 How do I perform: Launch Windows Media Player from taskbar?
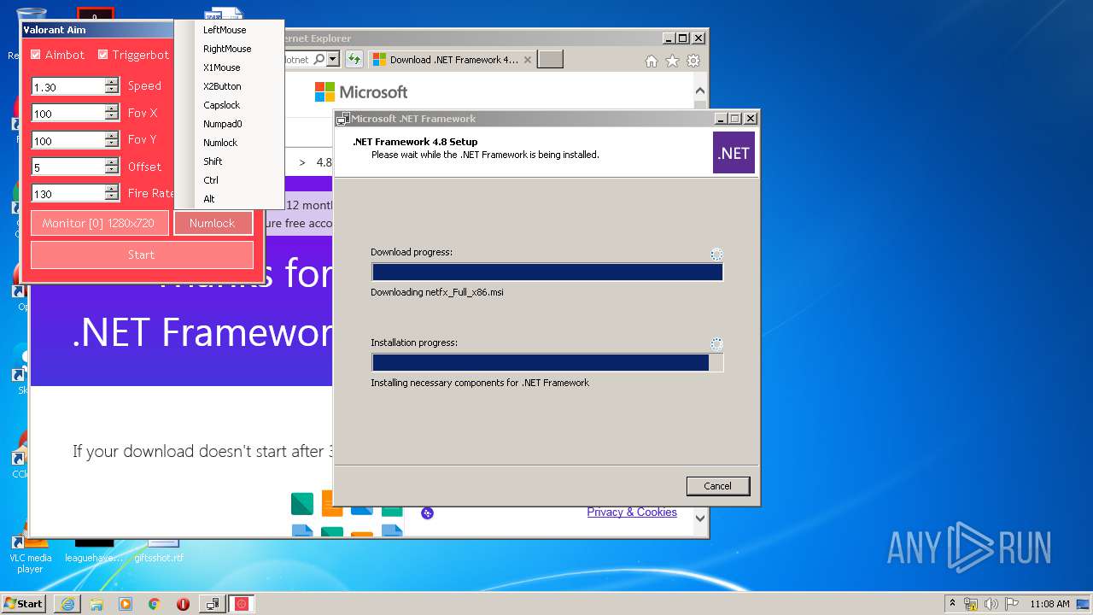[x=126, y=604]
